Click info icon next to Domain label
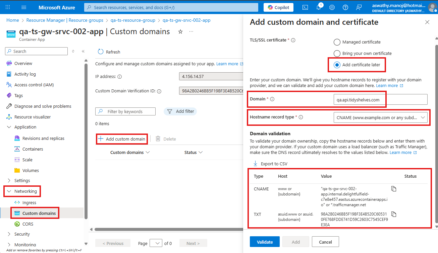Image resolution: width=438 pixels, height=253 pixels. tap(272, 99)
